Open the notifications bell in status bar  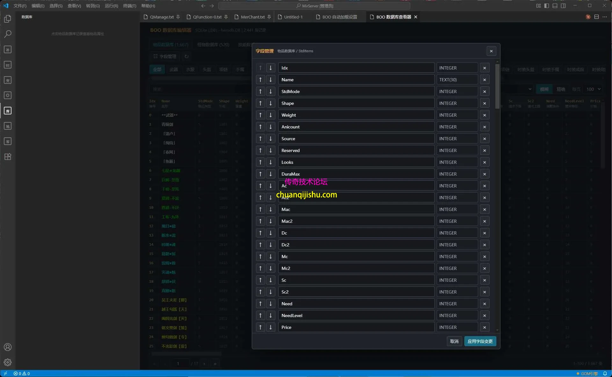(x=605, y=373)
